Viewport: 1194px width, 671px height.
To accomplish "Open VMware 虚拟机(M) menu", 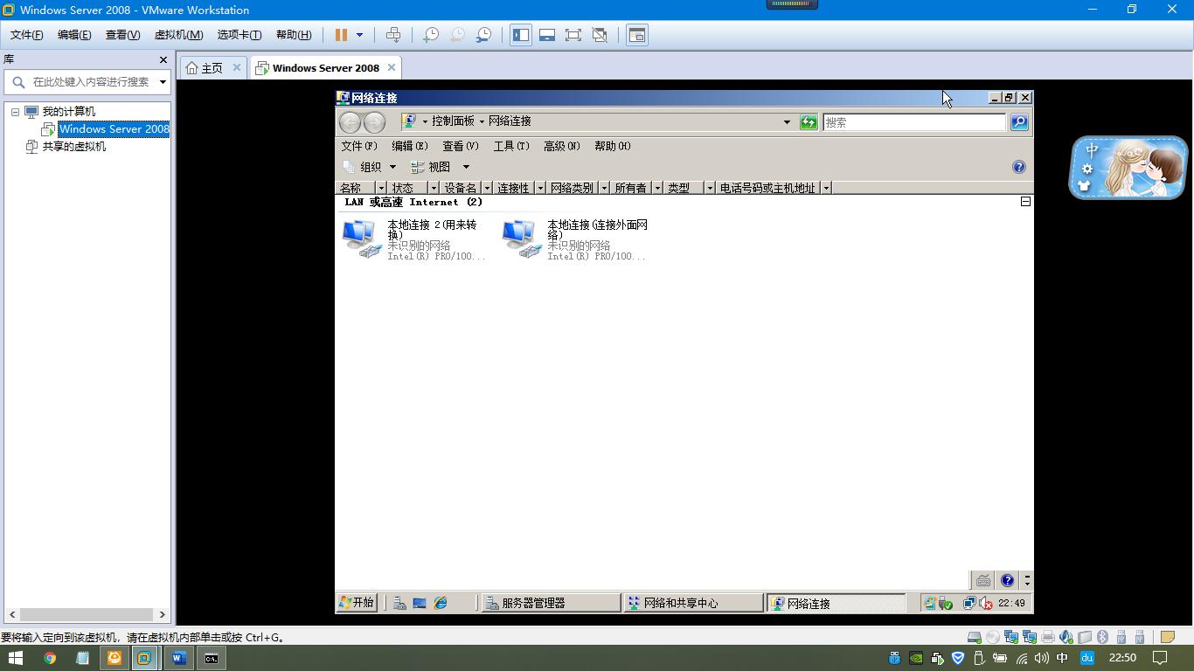I will (178, 35).
